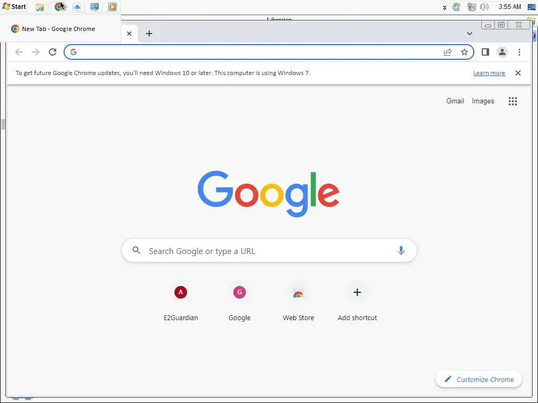Click the Chrome taskbar icon
The image size is (538, 403).
[60, 7]
